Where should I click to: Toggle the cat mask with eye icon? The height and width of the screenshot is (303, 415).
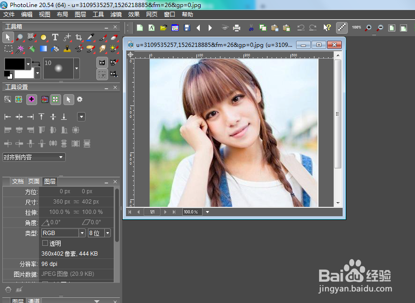pyautogui.click(x=114, y=74)
